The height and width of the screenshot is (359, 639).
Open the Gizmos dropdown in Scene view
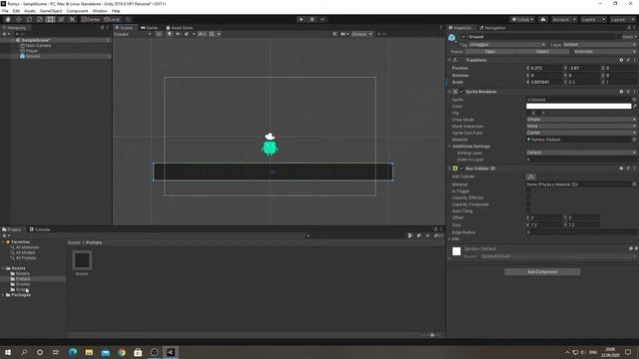[x=361, y=34]
